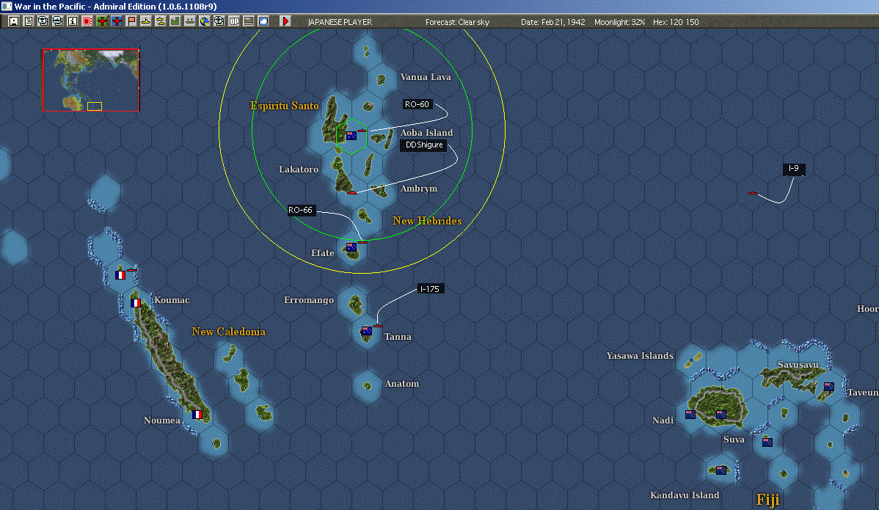The width and height of the screenshot is (879, 510).
Task: Select the I-175 submarine label
Action: tap(430, 289)
